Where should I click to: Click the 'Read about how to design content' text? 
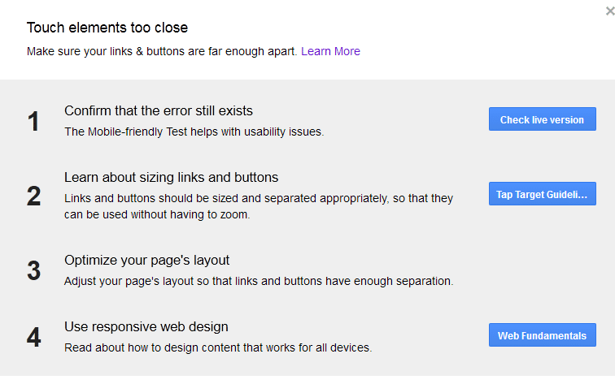tap(217, 347)
